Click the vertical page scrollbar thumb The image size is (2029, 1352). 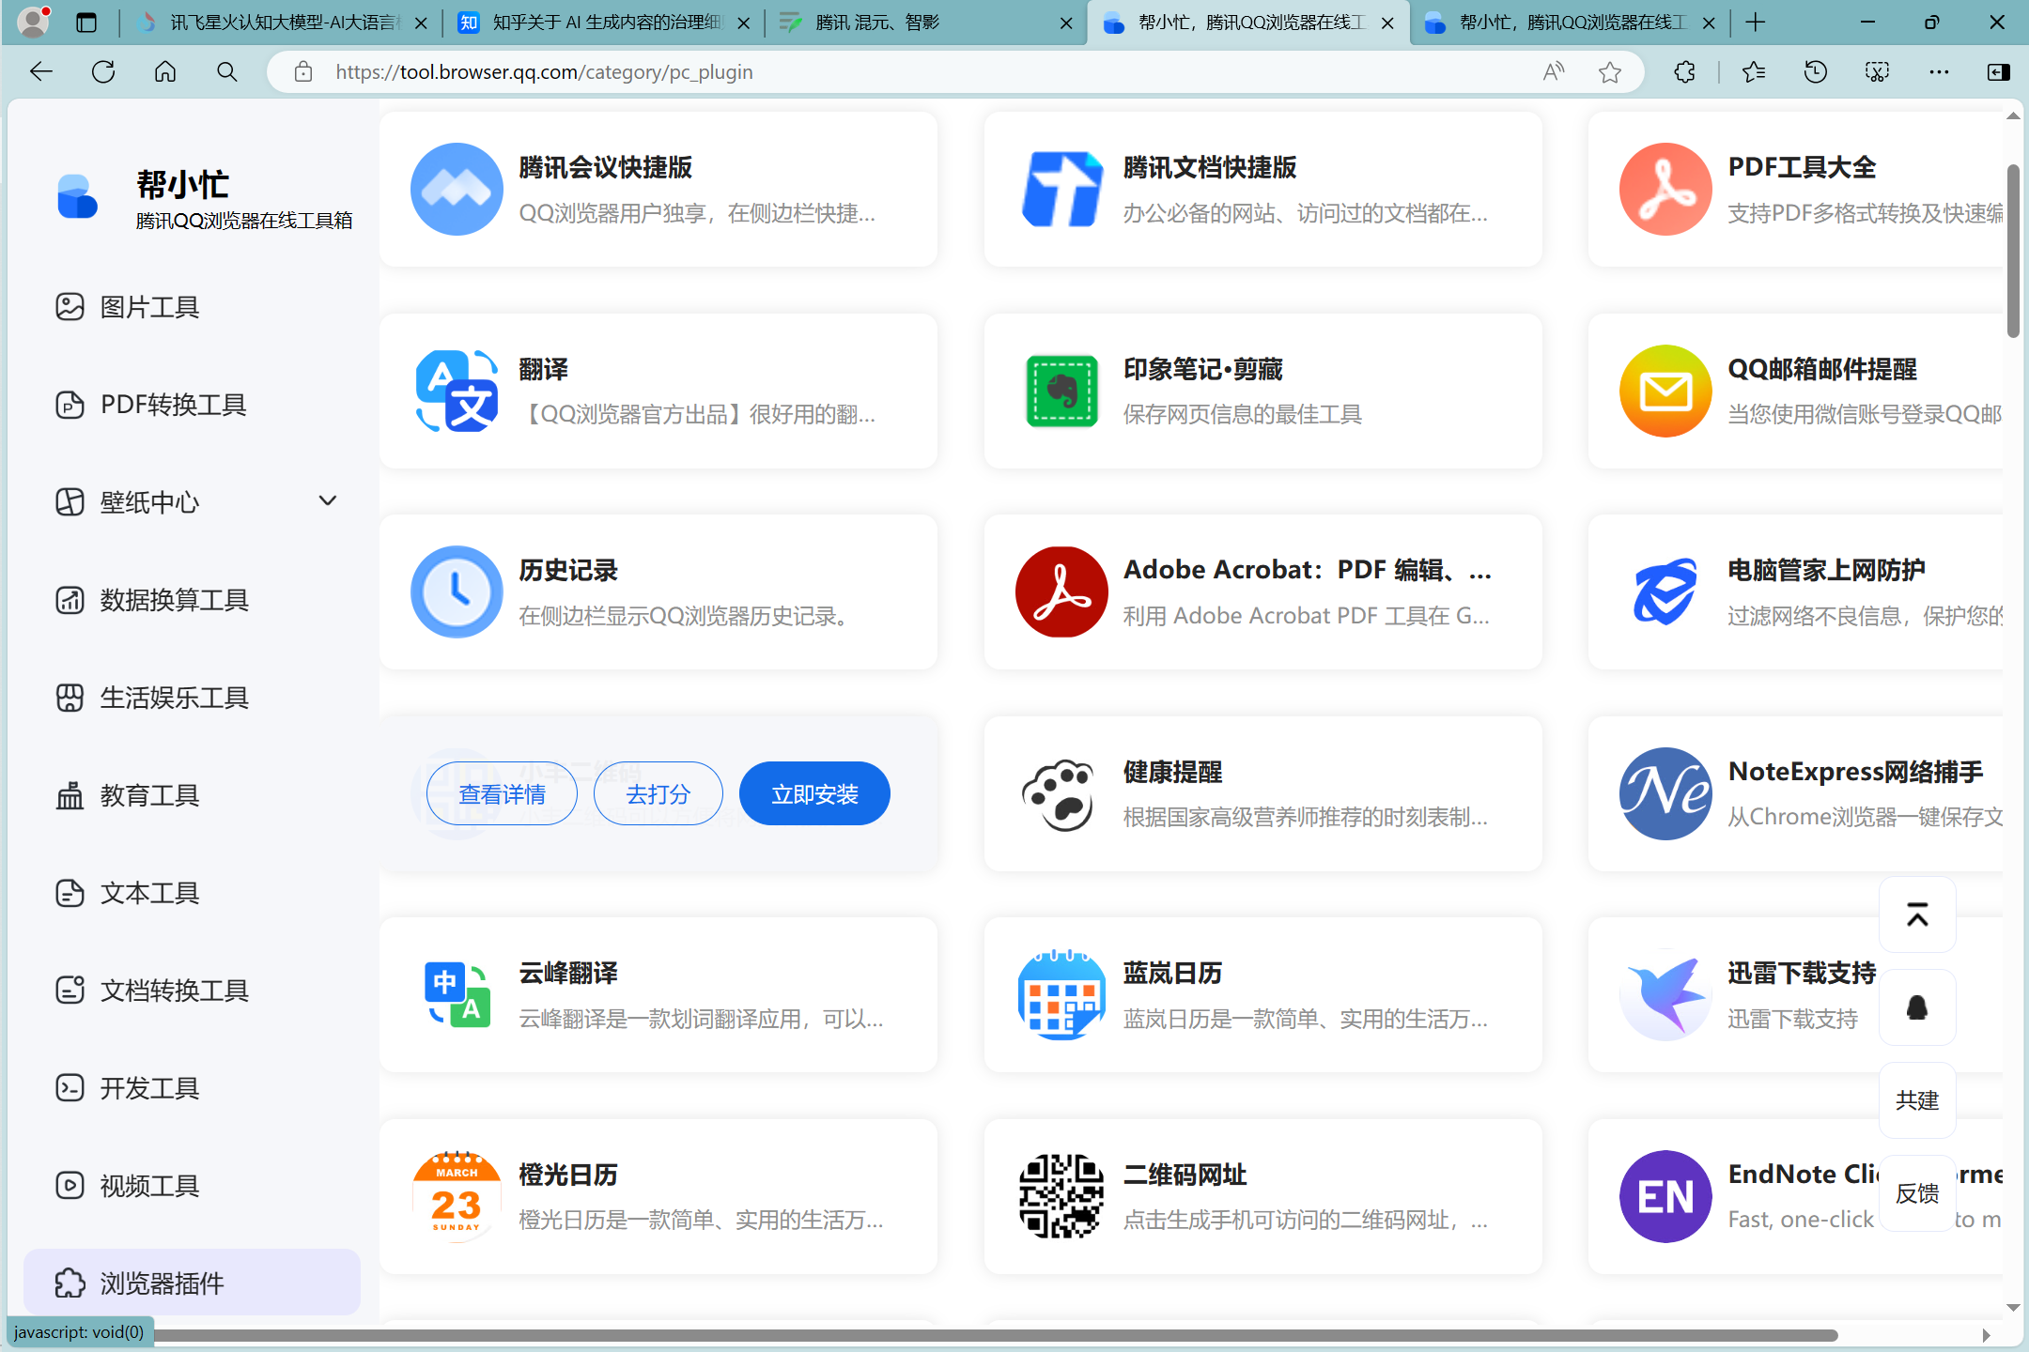click(x=2013, y=251)
